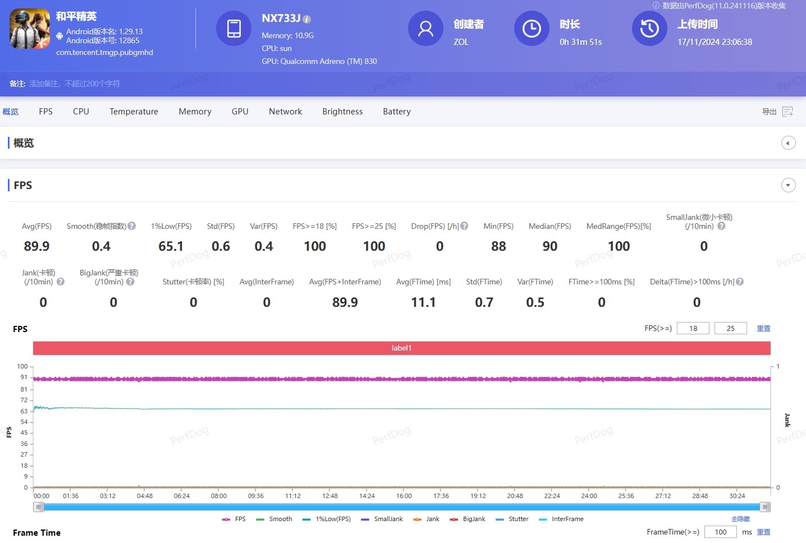The height and width of the screenshot is (543, 806).
Task: Toggle Smooth series in the legend
Action: 274,519
